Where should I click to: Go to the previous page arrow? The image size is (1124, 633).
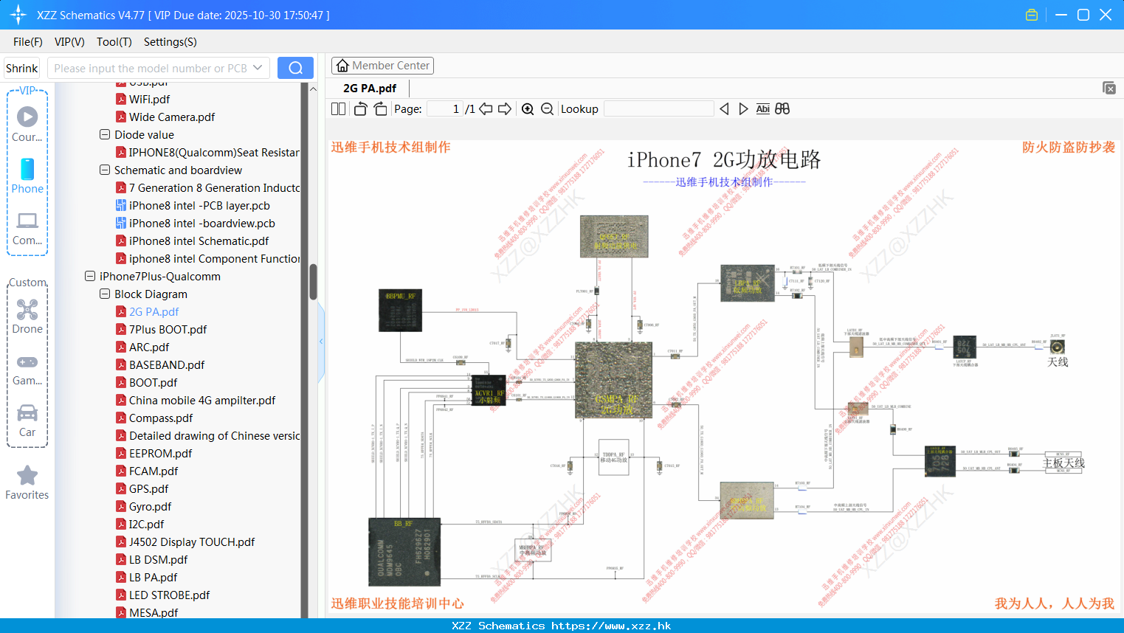click(486, 108)
